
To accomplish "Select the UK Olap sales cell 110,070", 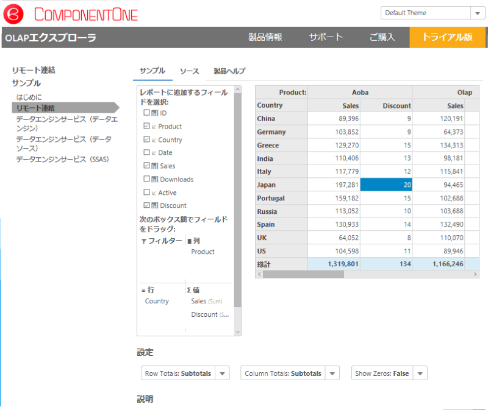I will pyautogui.click(x=439, y=238).
